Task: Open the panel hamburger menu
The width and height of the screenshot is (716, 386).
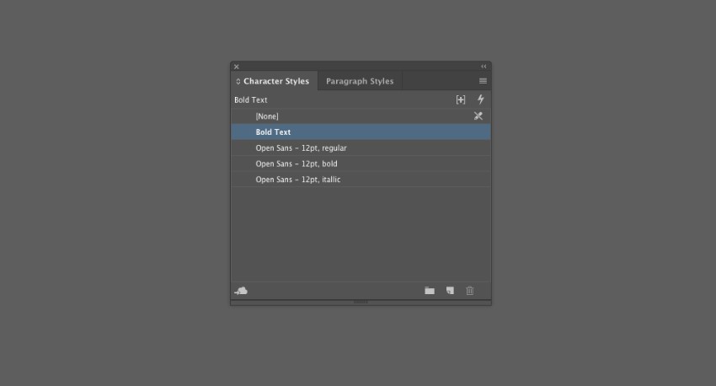Action: 483,81
